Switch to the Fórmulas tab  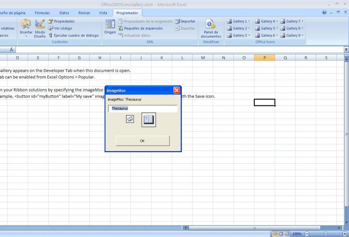point(42,13)
